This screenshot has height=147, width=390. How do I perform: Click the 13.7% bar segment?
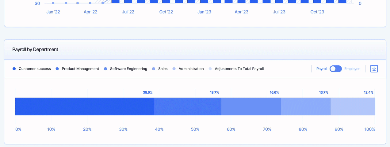[306, 106]
